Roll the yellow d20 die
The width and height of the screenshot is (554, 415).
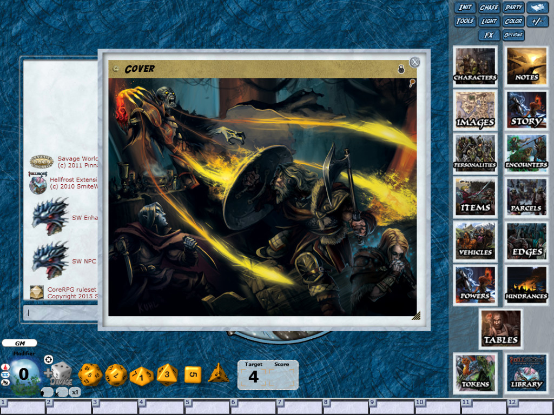tap(91, 374)
